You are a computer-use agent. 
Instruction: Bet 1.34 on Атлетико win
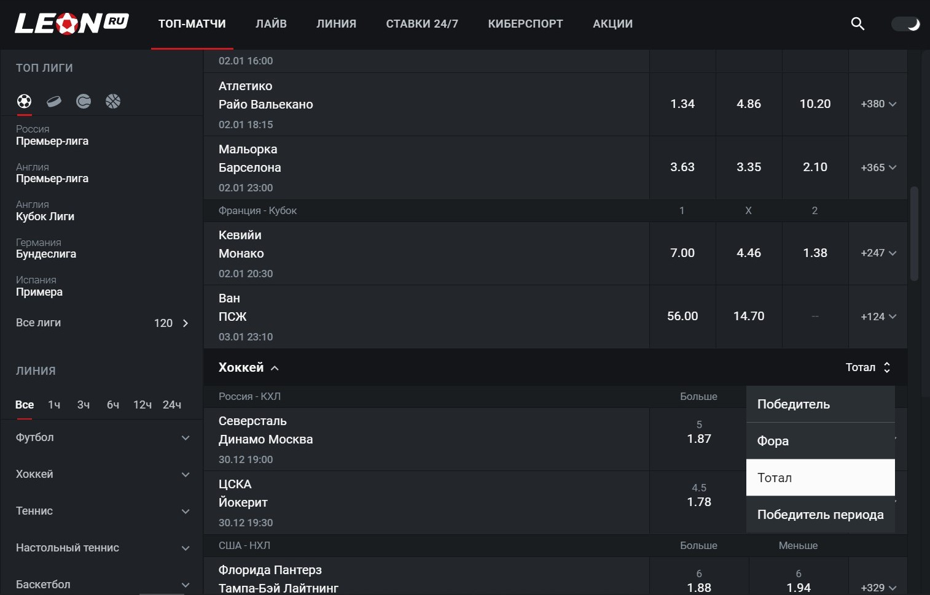tap(682, 104)
